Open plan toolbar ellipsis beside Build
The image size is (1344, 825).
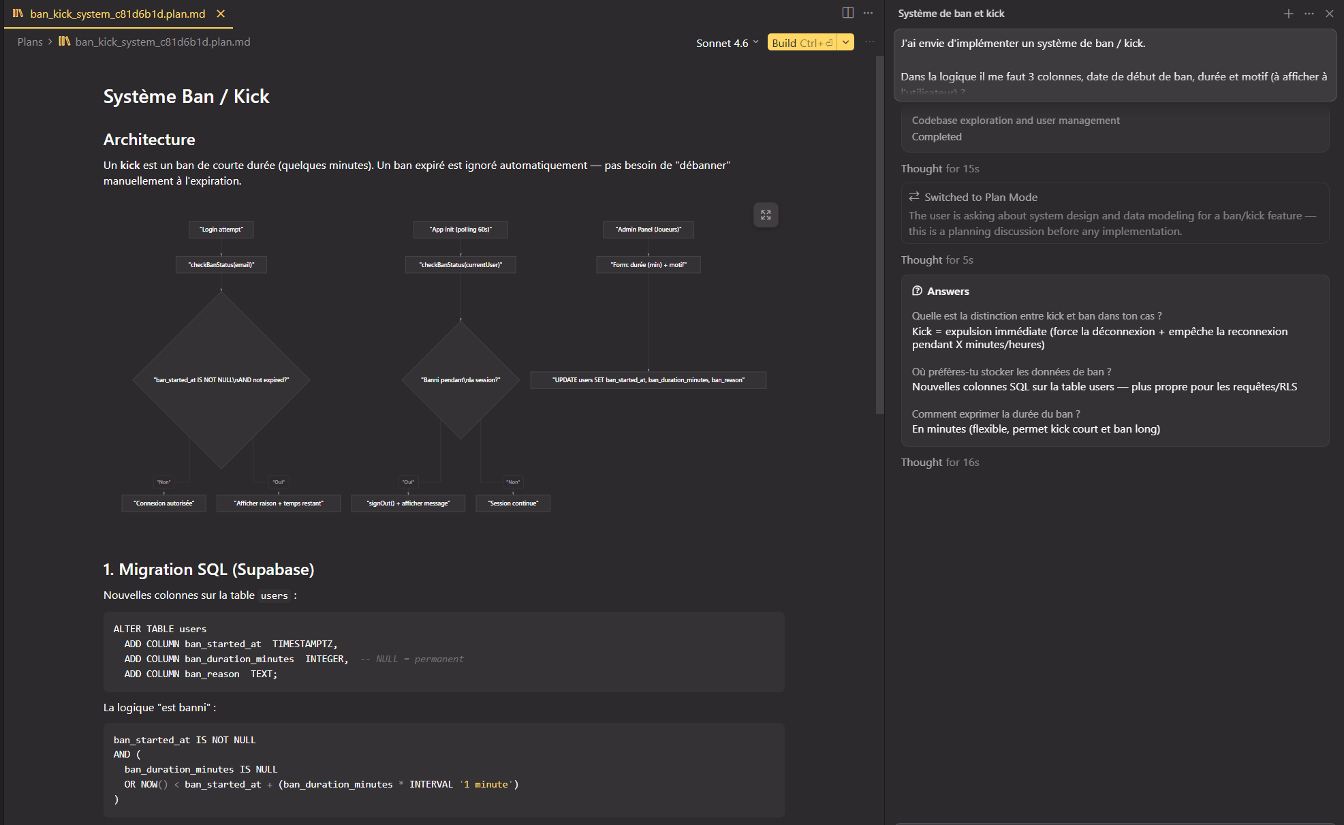point(869,42)
